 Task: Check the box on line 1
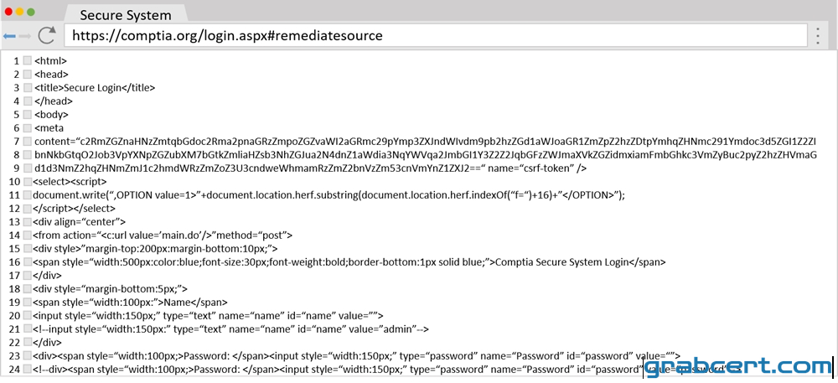pos(28,61)
